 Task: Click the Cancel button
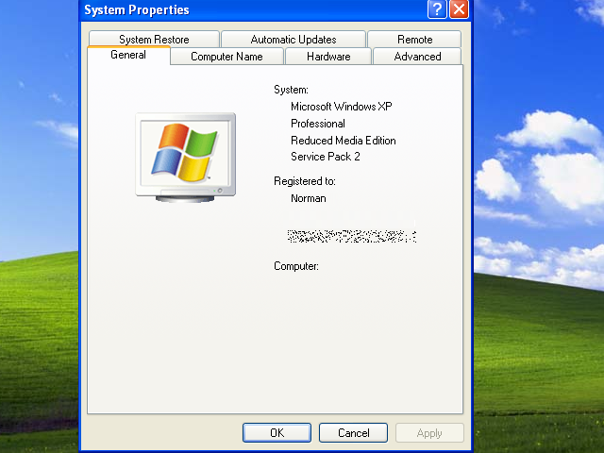tap(353, 433)
